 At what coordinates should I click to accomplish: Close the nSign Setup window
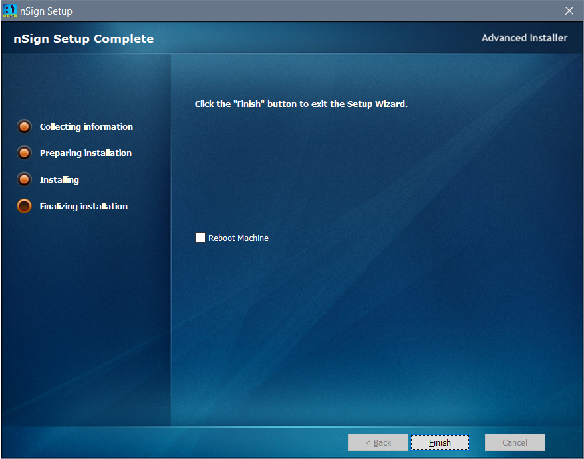pos(569,11)
